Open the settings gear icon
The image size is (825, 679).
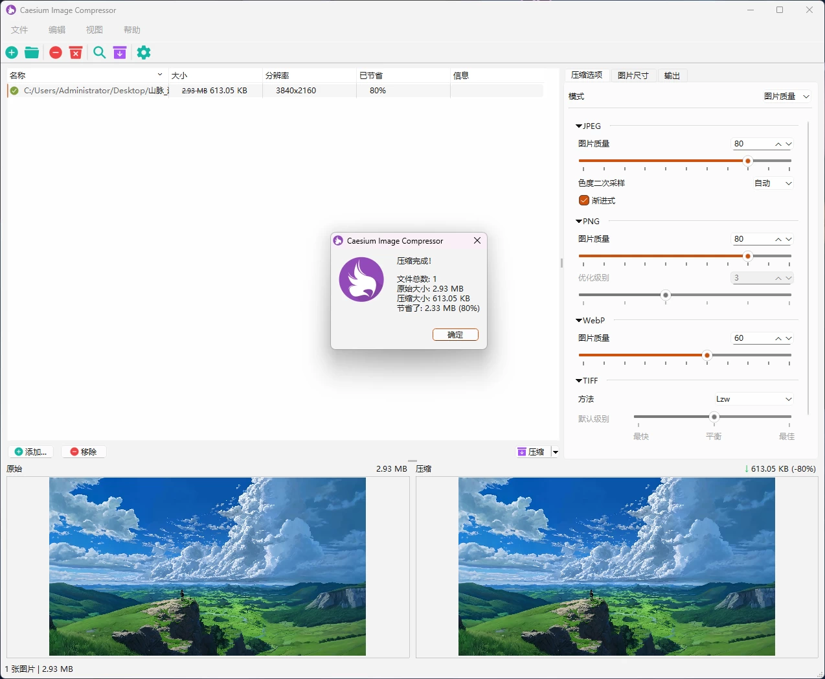point(144,52)
